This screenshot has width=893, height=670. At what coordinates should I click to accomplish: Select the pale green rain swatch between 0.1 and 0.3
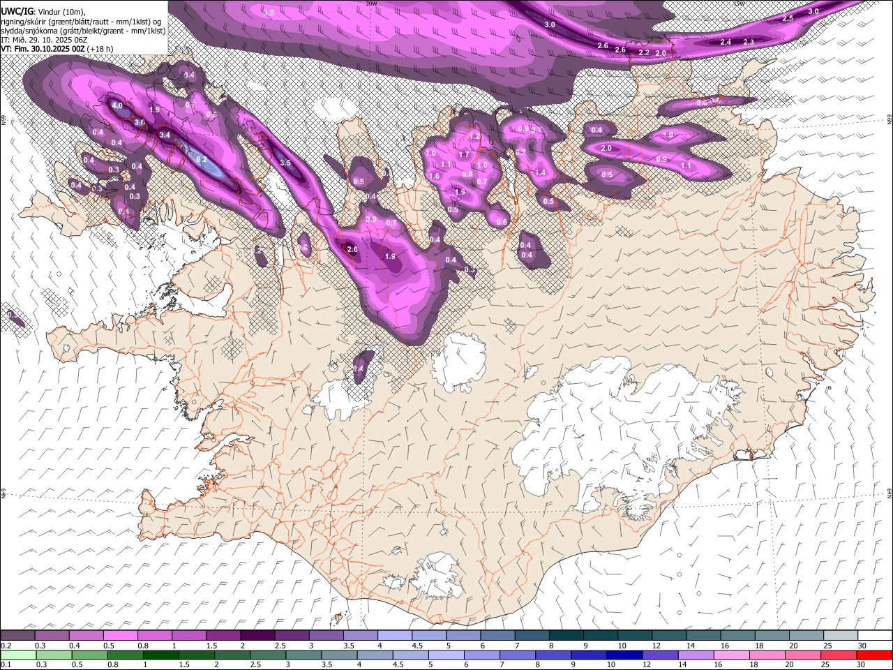[18, 655]
